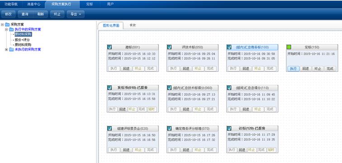Select the 未执行的采购方案 tree label
Viewport: 342px width, 163px height.
click(28, 49)
